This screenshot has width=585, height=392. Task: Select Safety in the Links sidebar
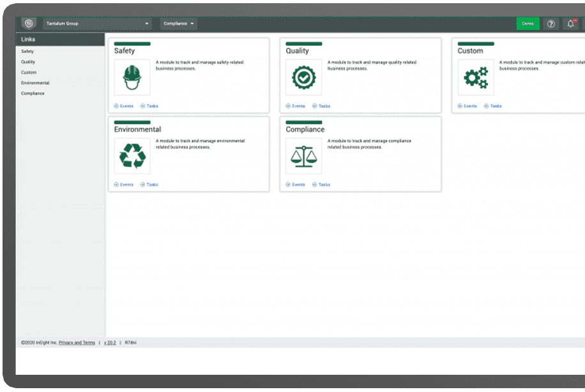pyautogui.click(x=27, y=51)
